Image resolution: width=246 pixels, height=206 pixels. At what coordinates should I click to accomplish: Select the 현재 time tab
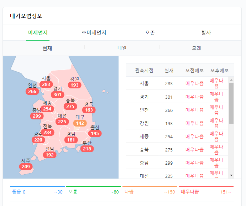coord(47,48)
